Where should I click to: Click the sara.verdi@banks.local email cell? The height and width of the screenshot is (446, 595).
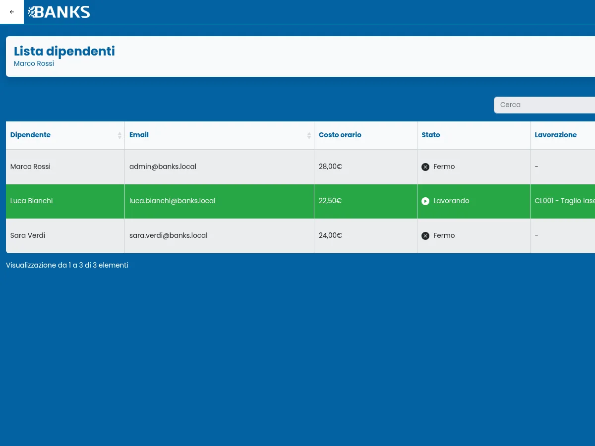[220, 236]
